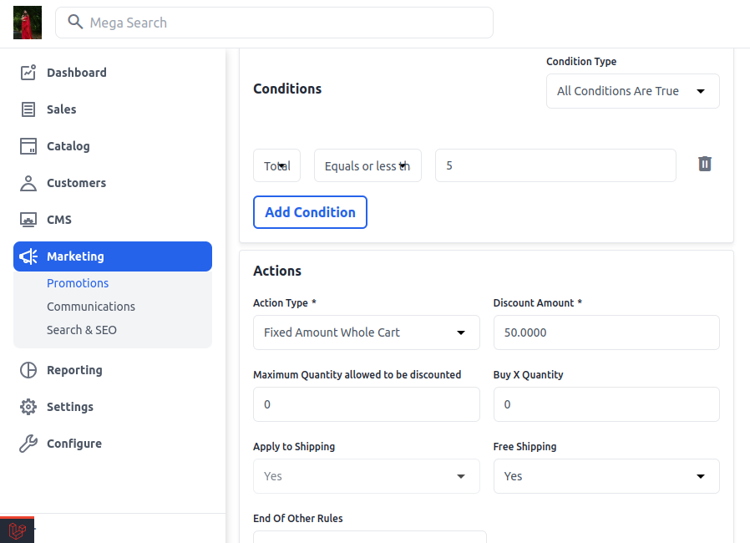Click the Maximum Quantity allowed to be discounted label
Image resolution: width=750 pixels, height=543 pixels.
pyautogui.click(x=357, y=375)
